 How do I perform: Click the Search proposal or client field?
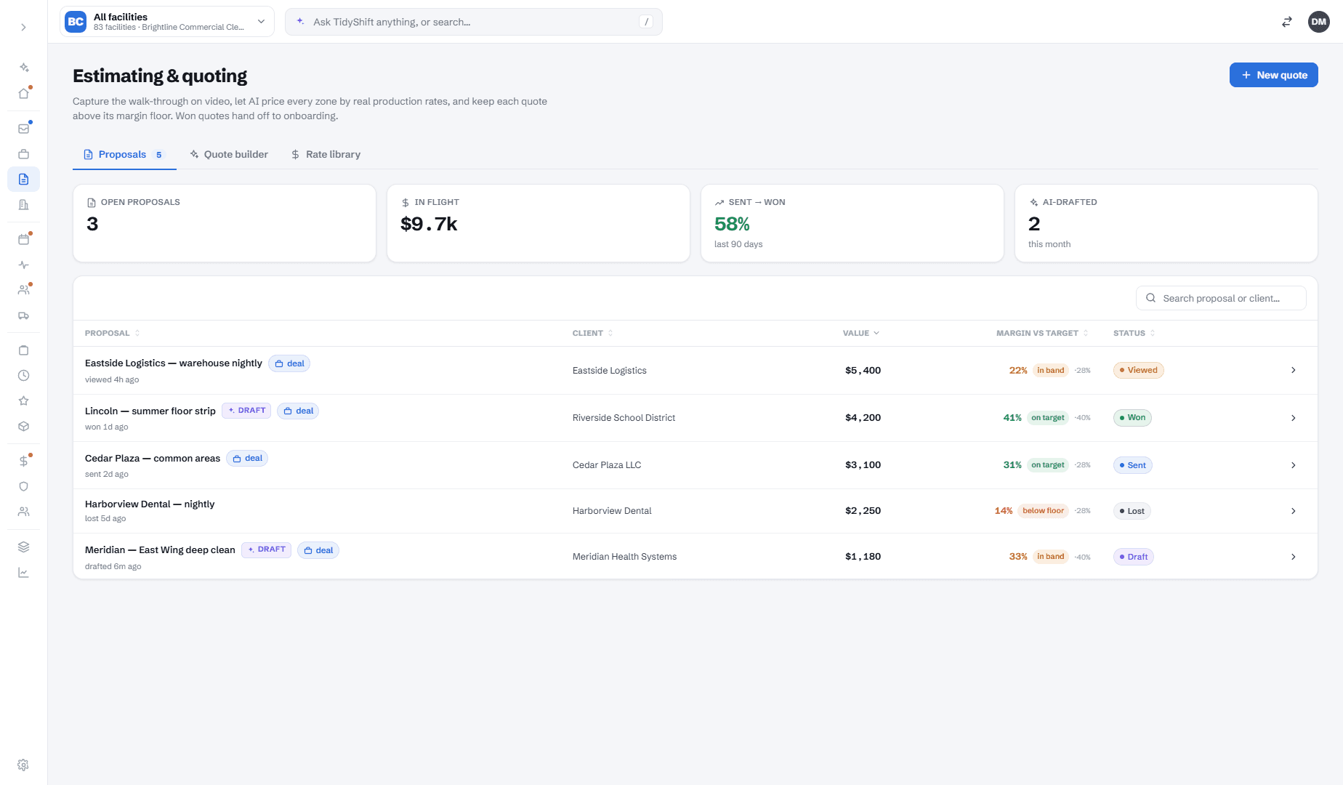coord(1221,298)
